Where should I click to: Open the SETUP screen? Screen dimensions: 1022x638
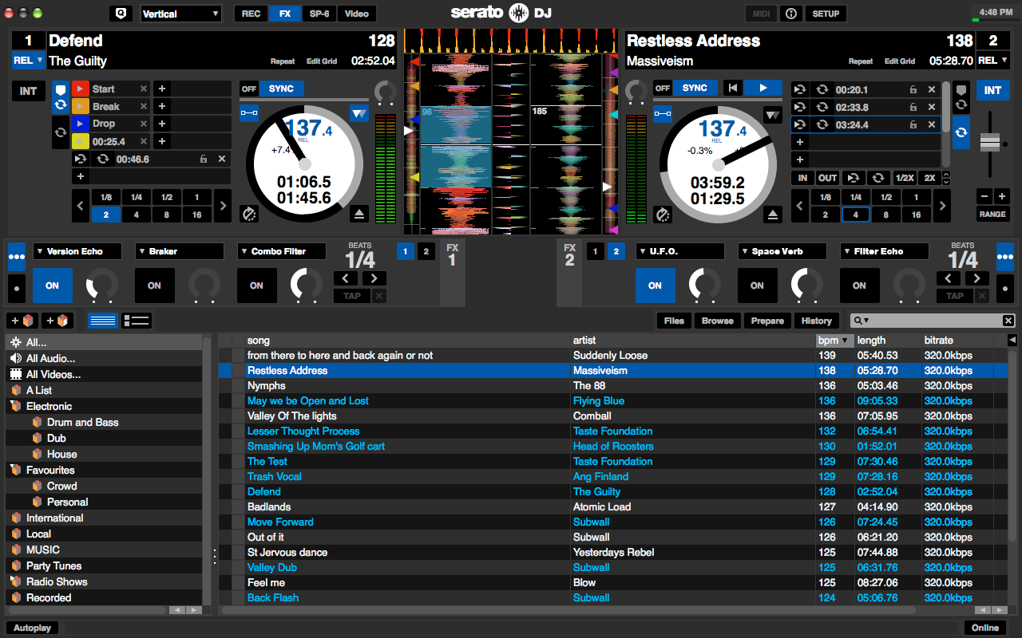coord(826,14)
